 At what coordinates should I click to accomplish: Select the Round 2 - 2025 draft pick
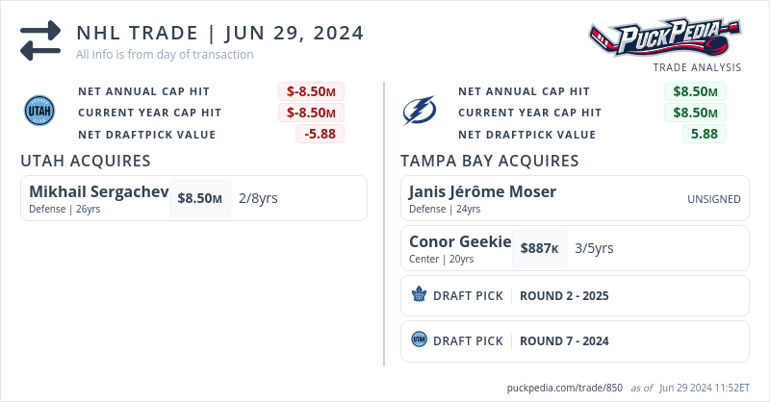pyautogui.click(x=563, y=295)
